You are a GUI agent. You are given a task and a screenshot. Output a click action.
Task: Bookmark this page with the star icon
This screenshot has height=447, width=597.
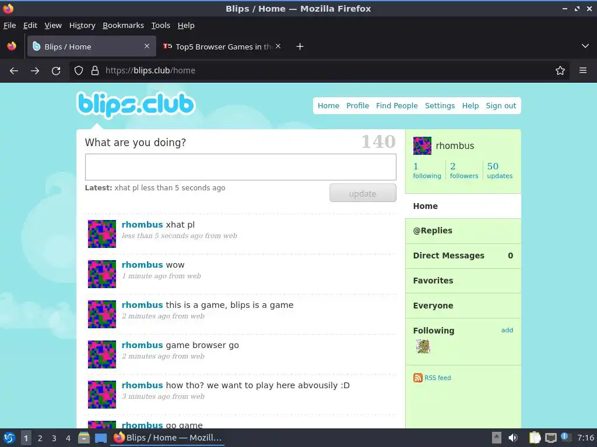[x=560, y=70]
